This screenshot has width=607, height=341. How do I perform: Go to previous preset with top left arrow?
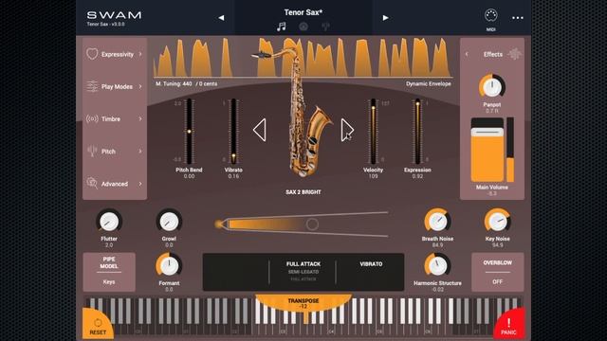[x=221, y=18]
